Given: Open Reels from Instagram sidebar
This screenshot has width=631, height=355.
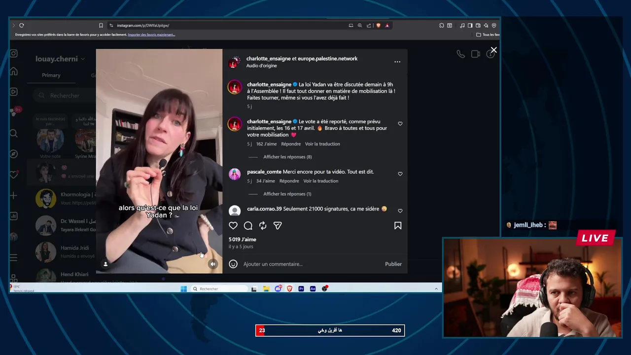Looking at the screenshot, I should [14, 92].
